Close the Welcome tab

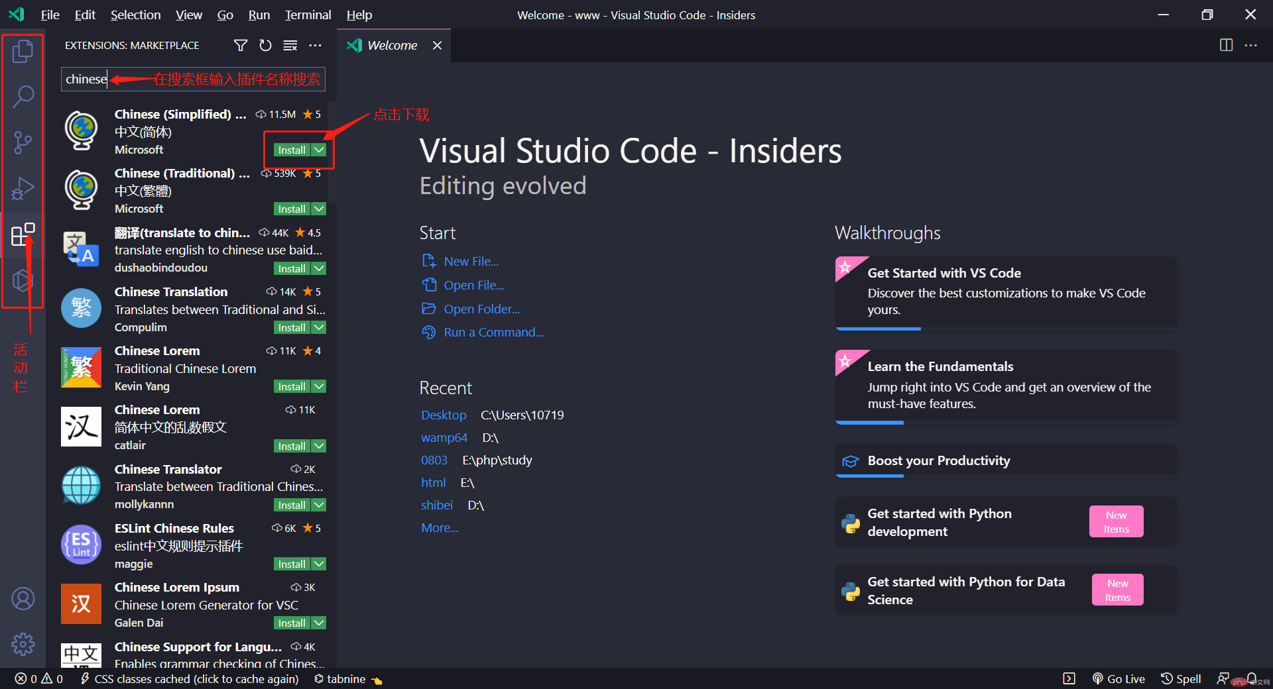[x=437, y=45]
